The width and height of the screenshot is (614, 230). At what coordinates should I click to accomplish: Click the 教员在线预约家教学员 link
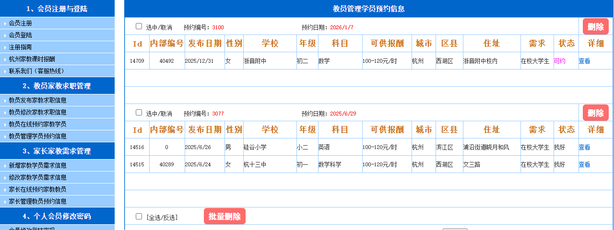(38, 124)
